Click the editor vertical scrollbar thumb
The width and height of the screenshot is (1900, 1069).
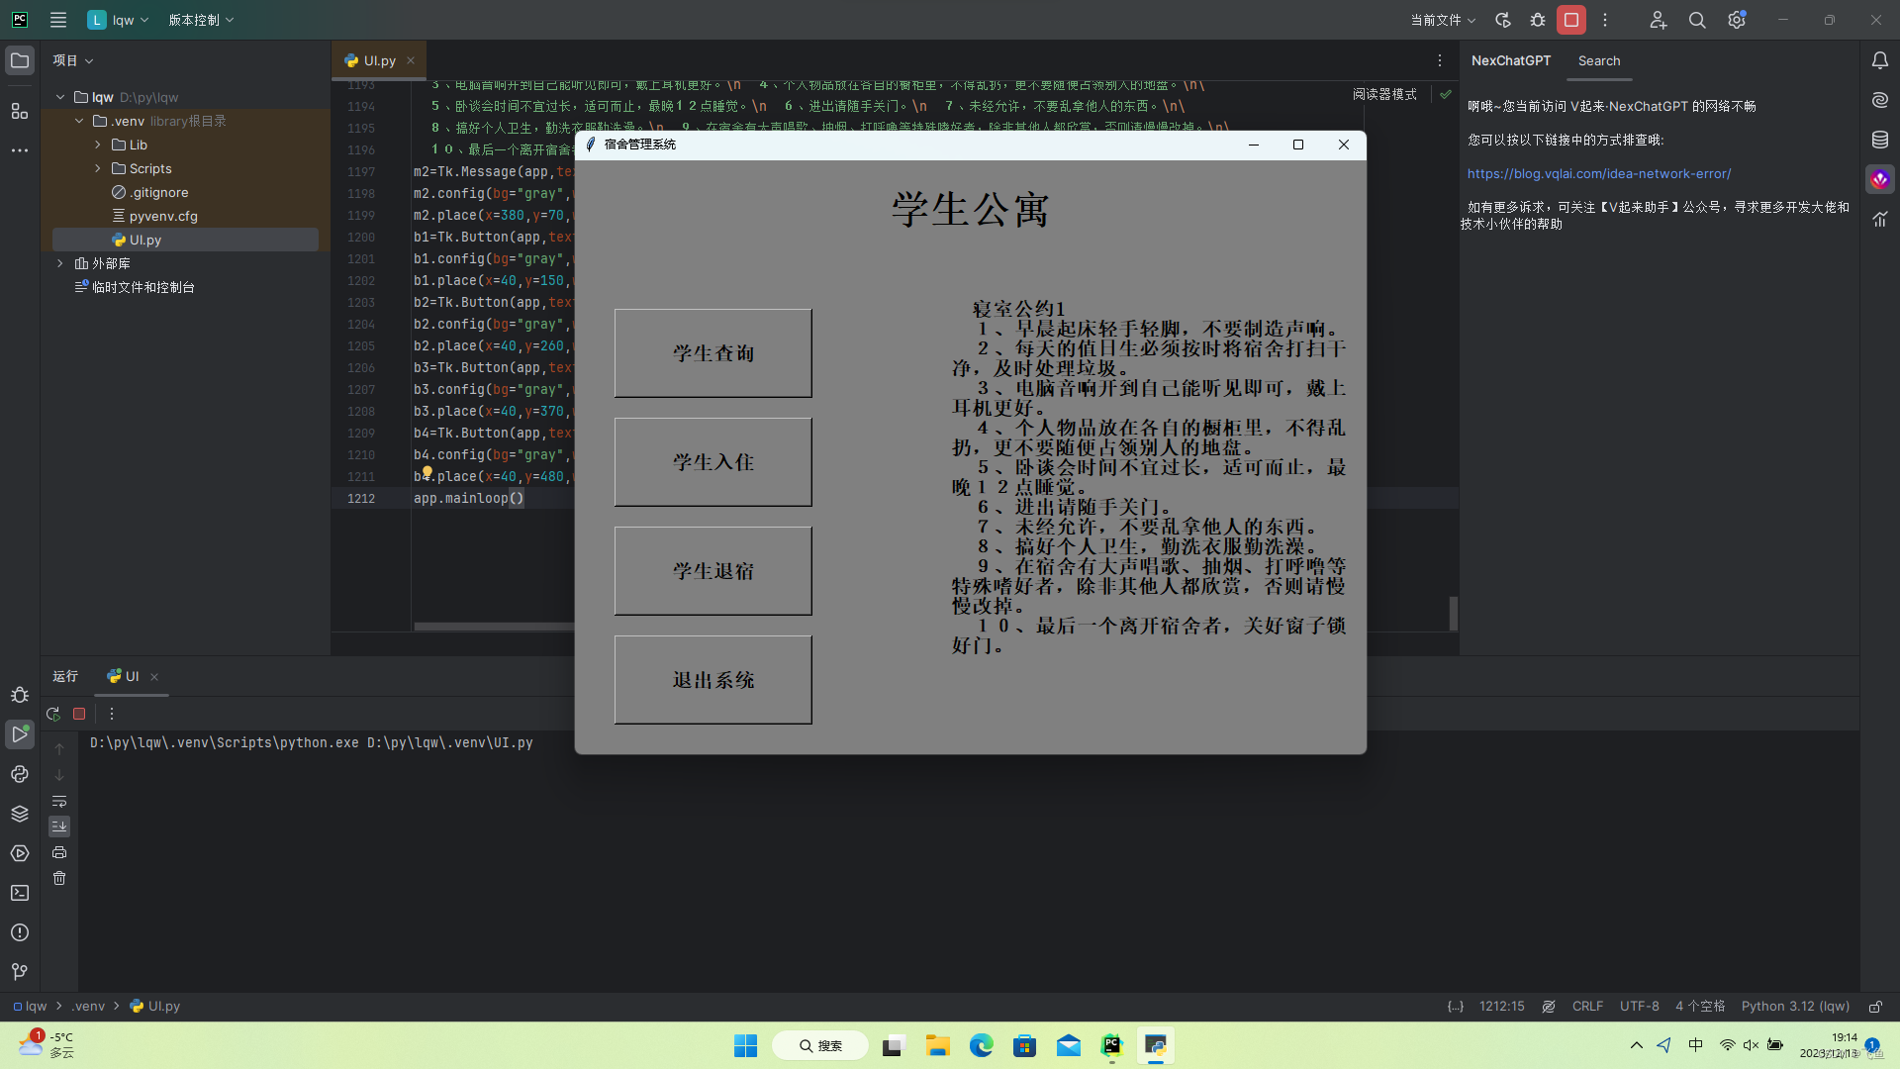[x=1453, y=613]
